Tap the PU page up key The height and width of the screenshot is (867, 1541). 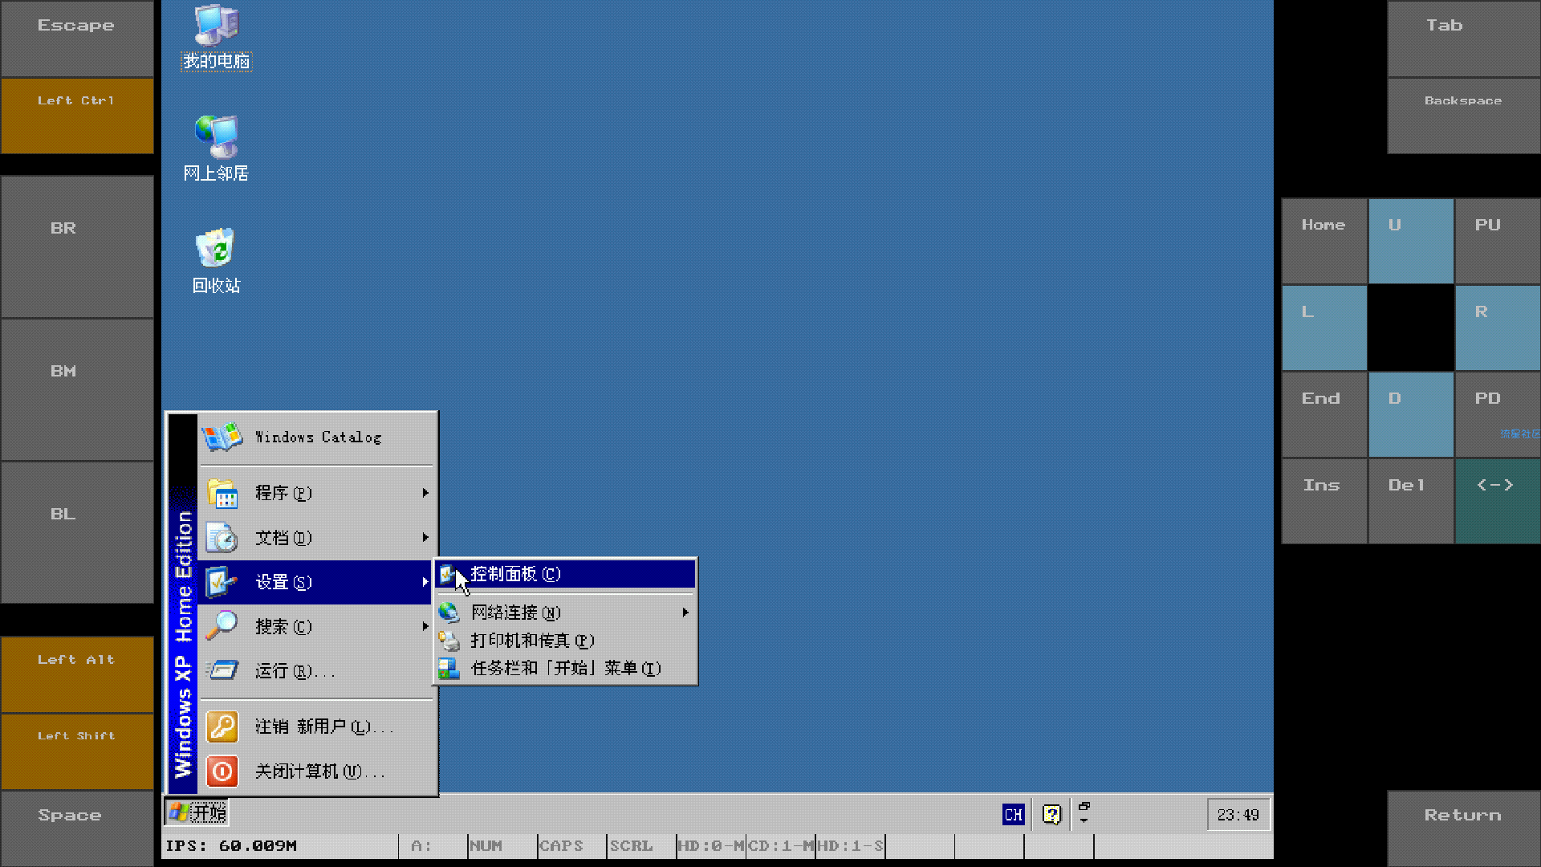tap(1498, 241)
